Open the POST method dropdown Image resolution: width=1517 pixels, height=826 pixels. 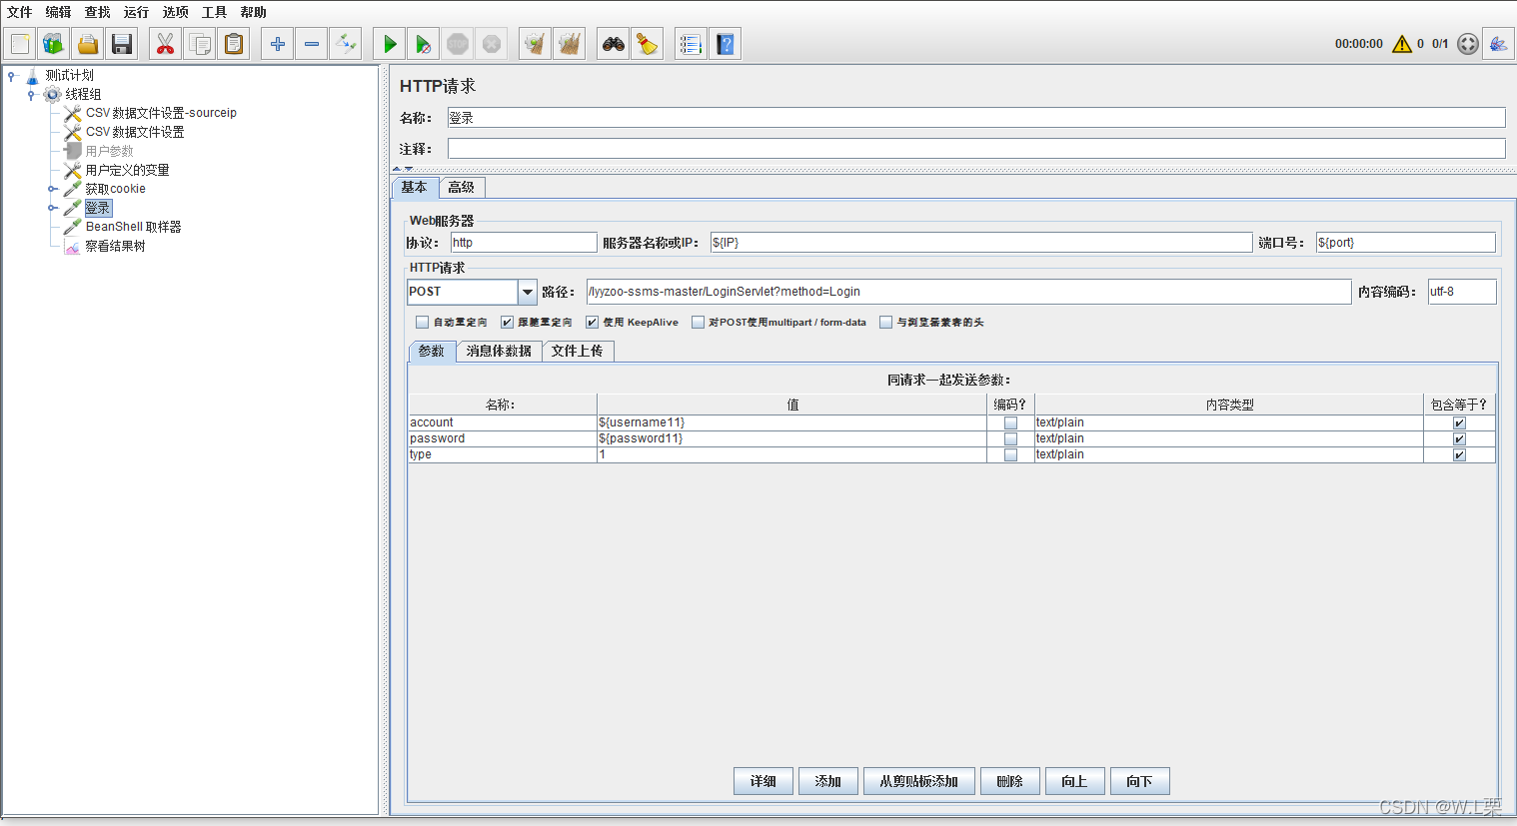(x=528, y=292)
